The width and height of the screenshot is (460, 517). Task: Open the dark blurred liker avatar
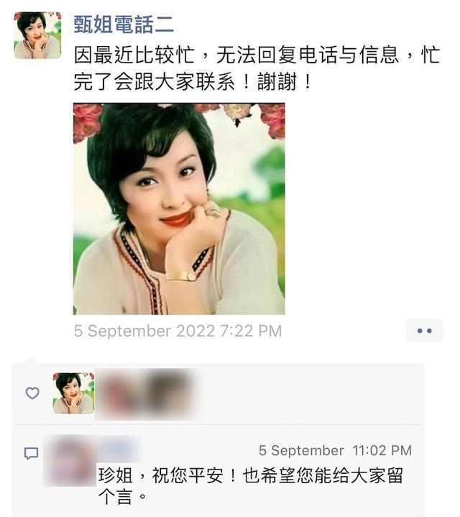pyautogui.click(x=168, y=393)
